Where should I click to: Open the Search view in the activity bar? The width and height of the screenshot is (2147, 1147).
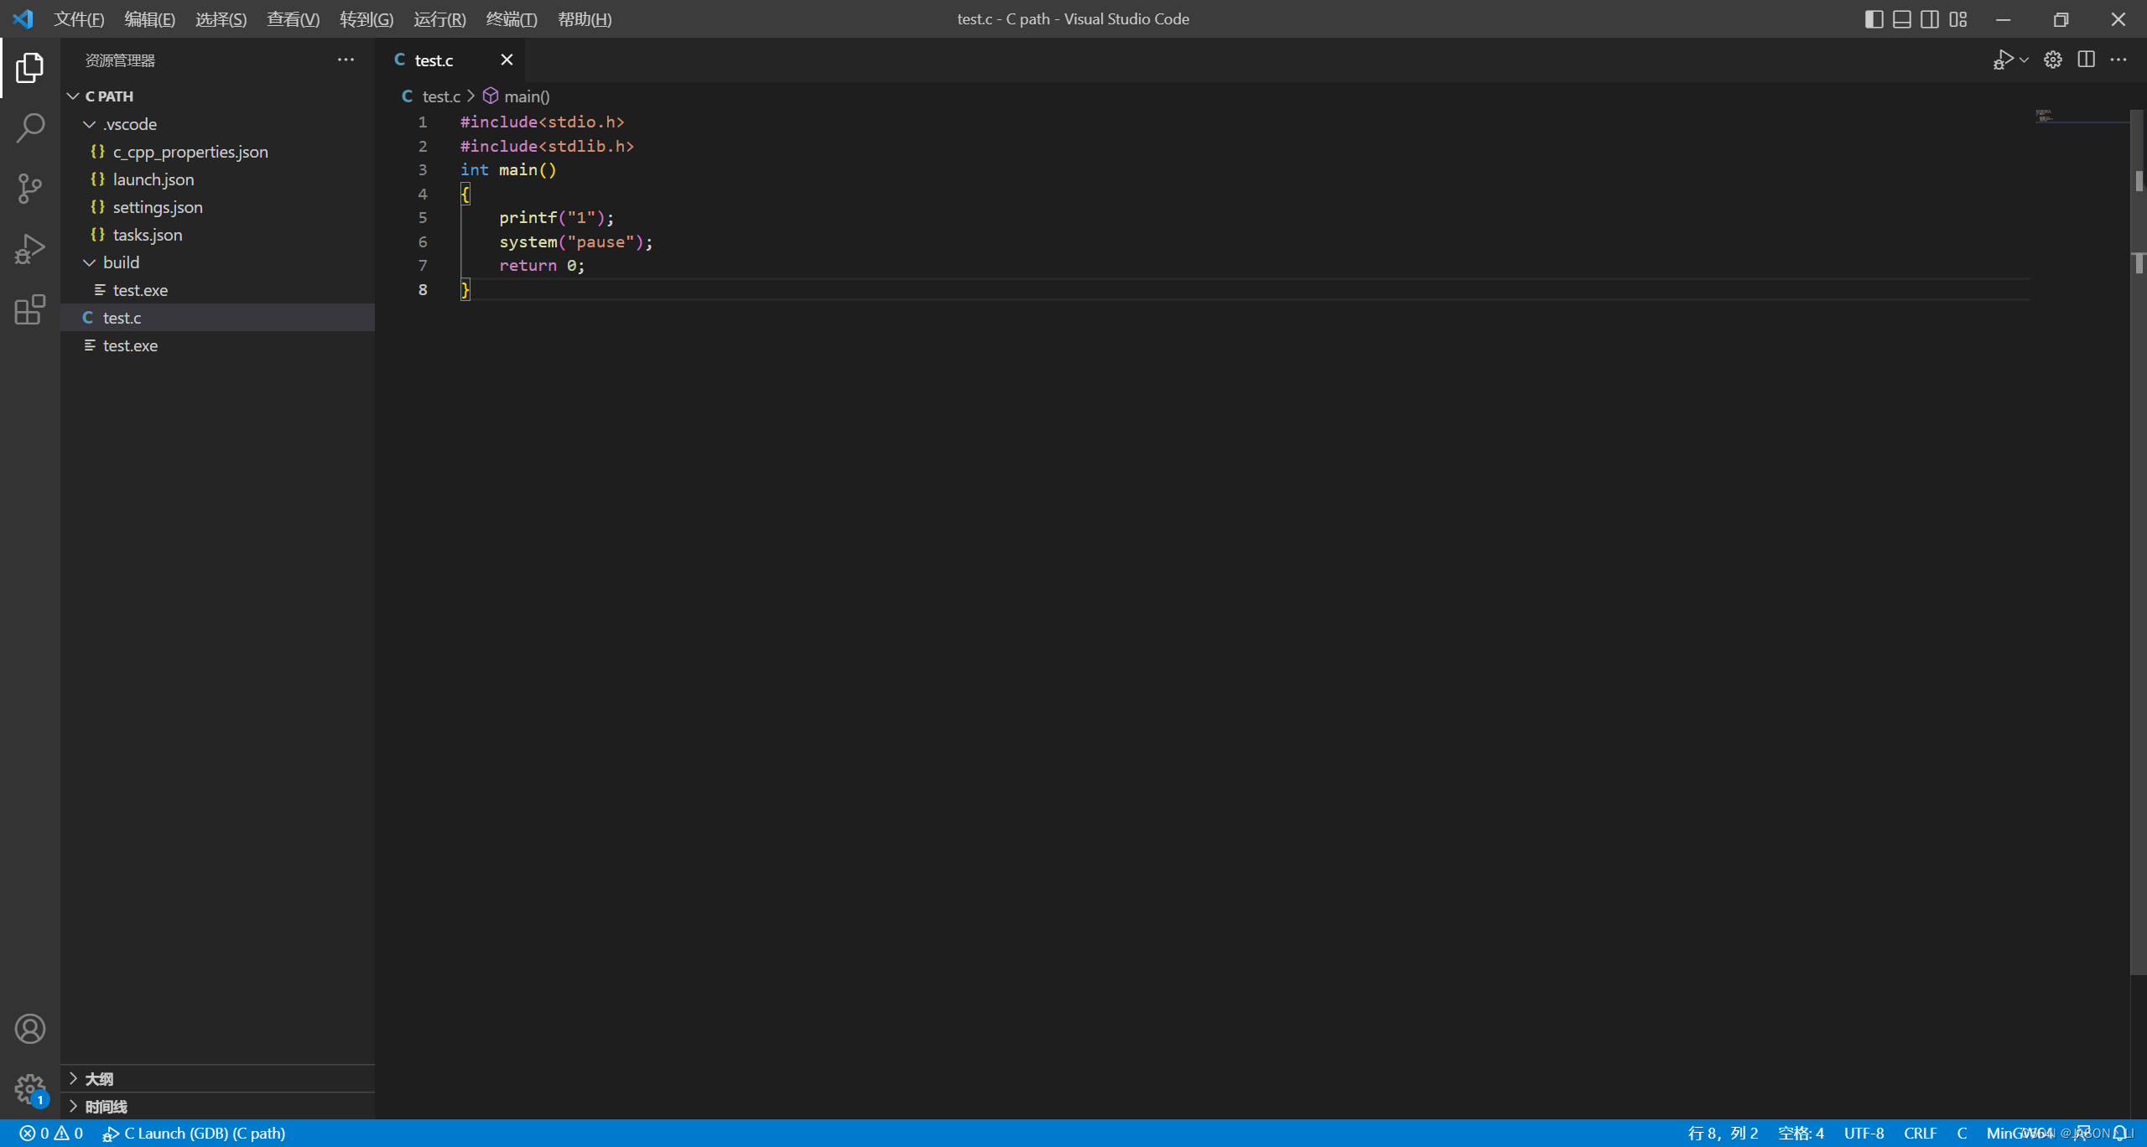point(30,127)
